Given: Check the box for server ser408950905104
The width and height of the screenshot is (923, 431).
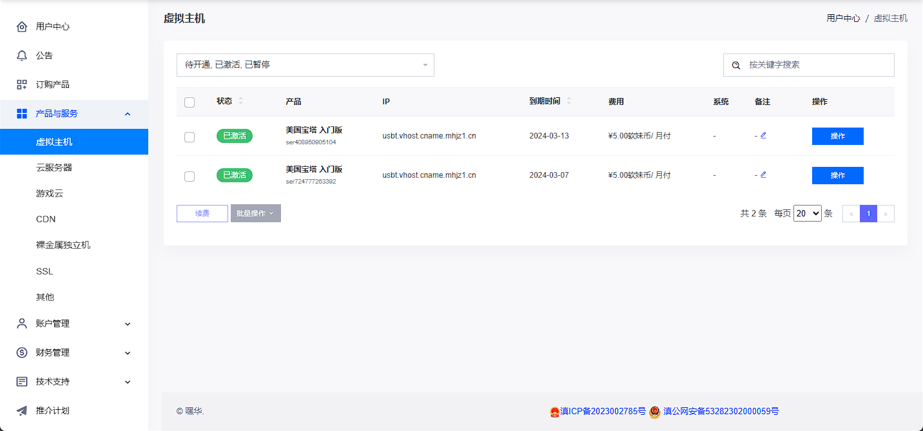Looking at the screenshot, I should click(189, 137).
